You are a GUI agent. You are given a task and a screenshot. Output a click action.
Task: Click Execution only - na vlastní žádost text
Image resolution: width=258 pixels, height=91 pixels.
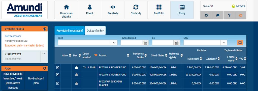(24, 46)
